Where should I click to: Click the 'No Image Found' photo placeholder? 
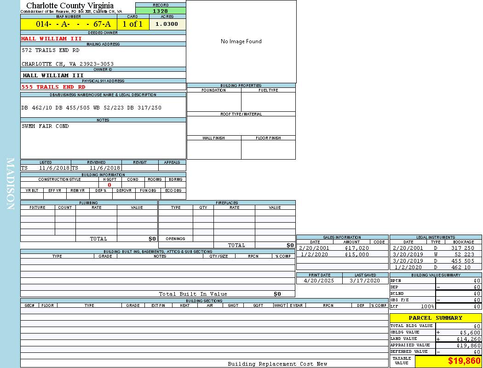tap(241, 41)
